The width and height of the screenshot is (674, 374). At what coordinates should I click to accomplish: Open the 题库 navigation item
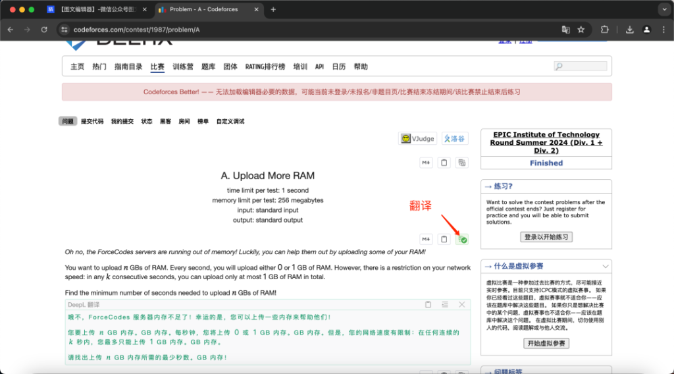tap(209, 67)
